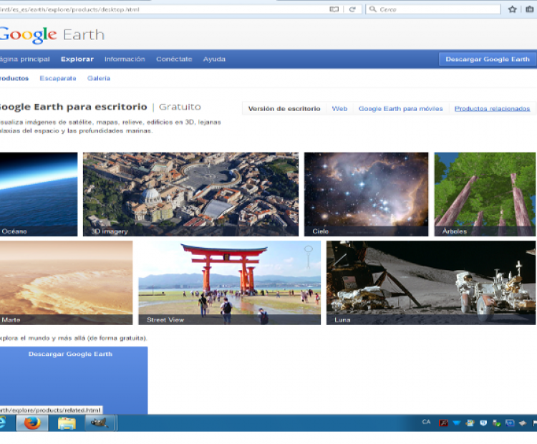Open the GIMP icon on the taskbar
Image resolution: width=537 pixels, height=444 pixels.
point(100,423)
